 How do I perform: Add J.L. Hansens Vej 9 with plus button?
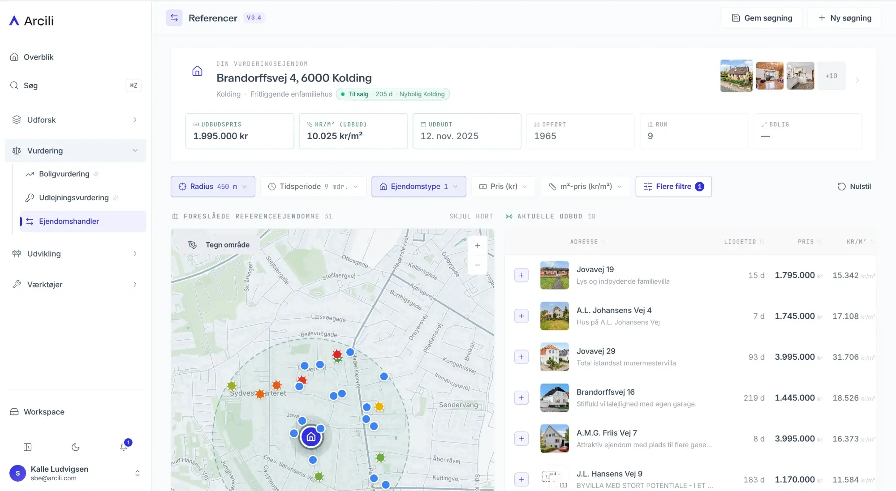[x=521, y=479]
